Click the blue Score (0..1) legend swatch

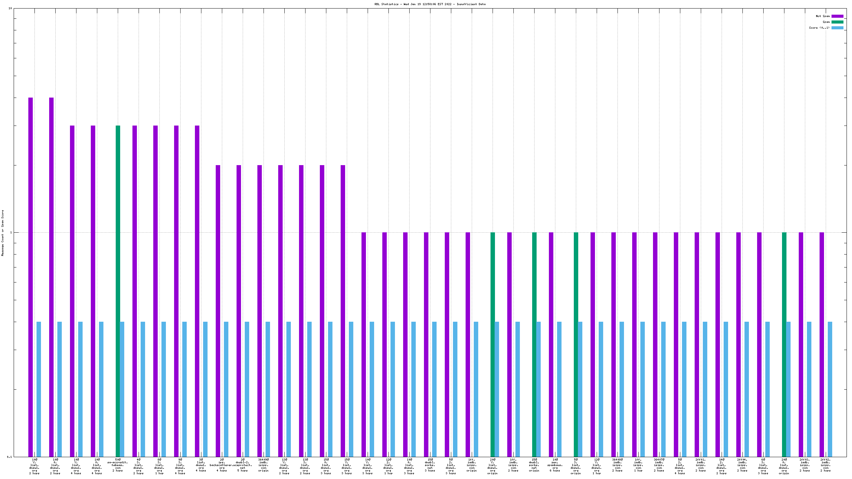tap(837, 28)
